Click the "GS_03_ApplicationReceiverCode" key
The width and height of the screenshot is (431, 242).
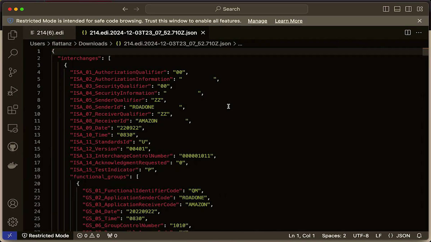[131, 204]
